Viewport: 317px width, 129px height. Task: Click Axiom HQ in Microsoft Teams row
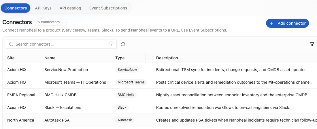(x=17, y=82)
